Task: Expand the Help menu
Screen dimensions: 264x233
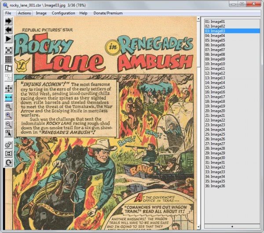Action: [x=83, y=13]
